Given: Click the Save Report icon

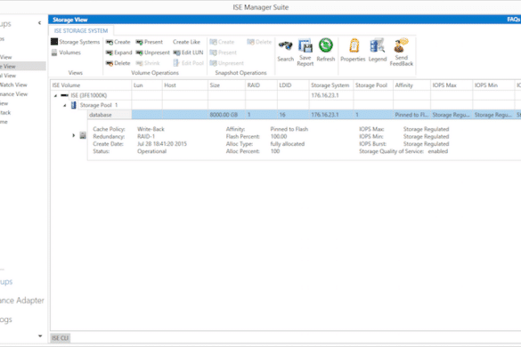Looking at the screenshot, I should point(305,52).
